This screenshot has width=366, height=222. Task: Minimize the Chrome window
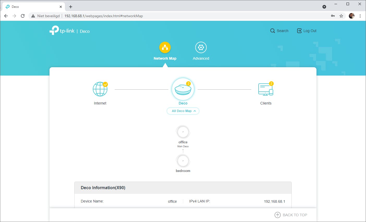point(336,4)
